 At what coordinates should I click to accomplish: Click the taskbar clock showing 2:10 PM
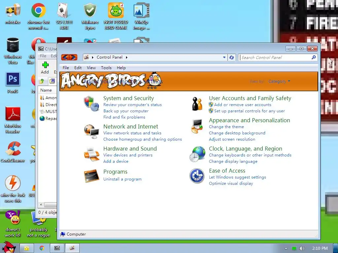[320, 248]
